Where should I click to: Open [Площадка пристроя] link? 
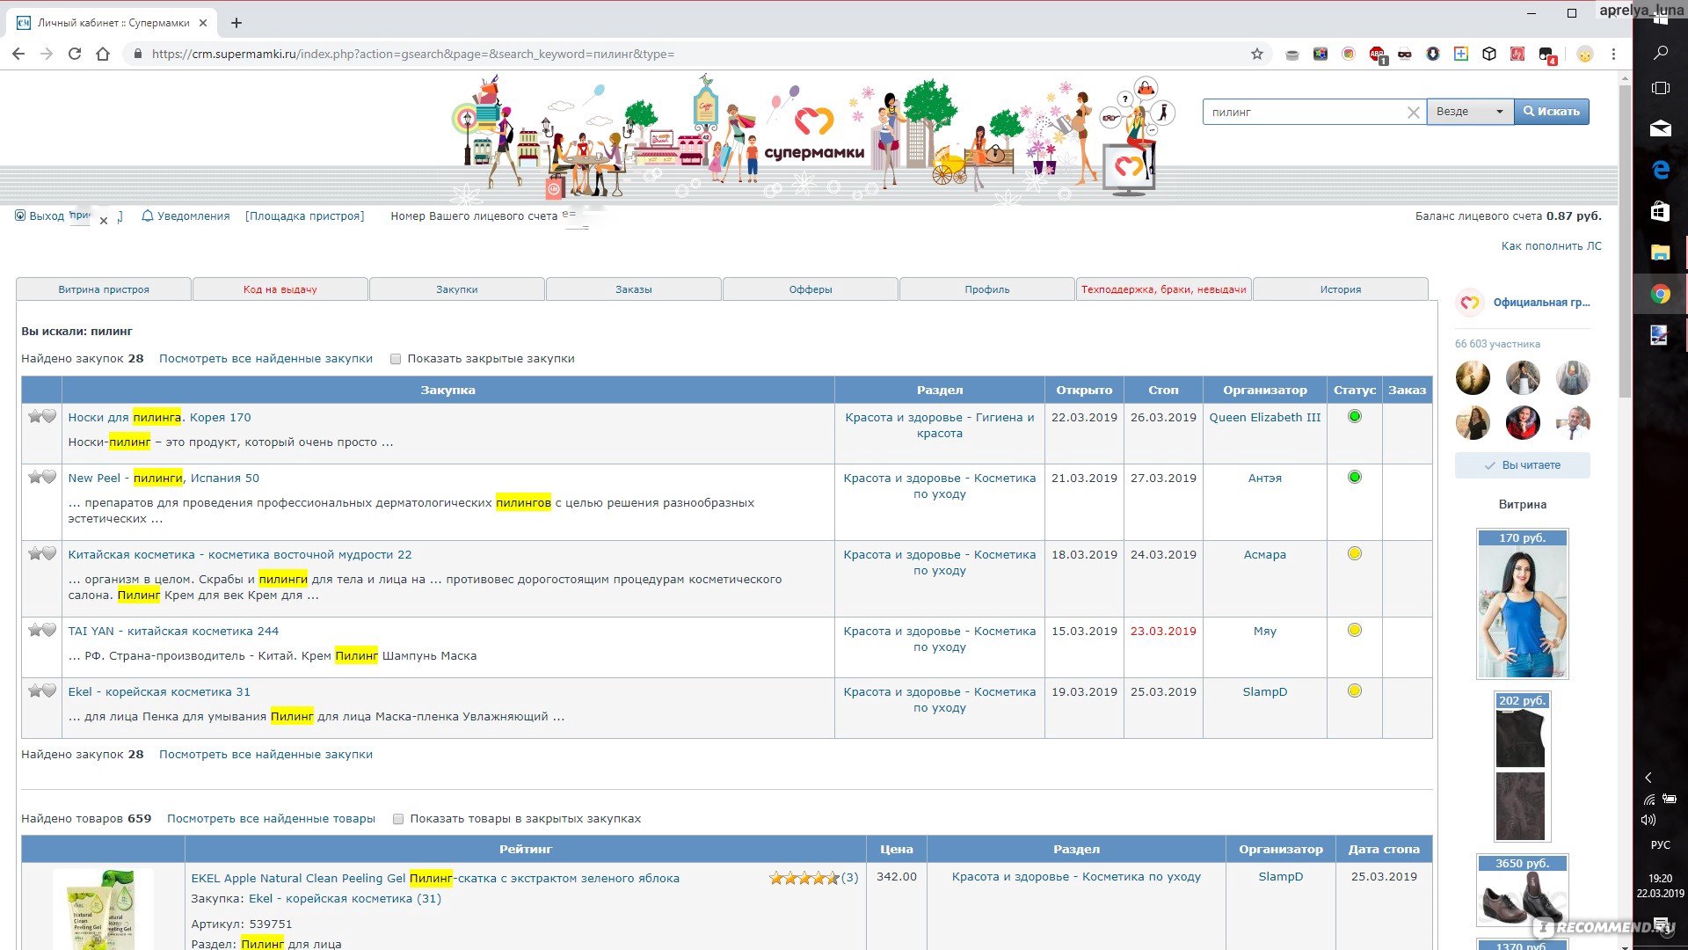click(304, 216)
